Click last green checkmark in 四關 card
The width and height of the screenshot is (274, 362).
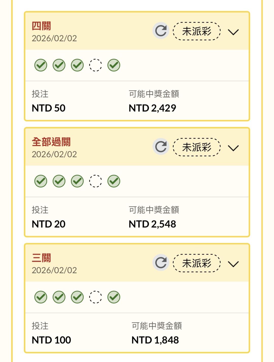(x=114, y=65)
